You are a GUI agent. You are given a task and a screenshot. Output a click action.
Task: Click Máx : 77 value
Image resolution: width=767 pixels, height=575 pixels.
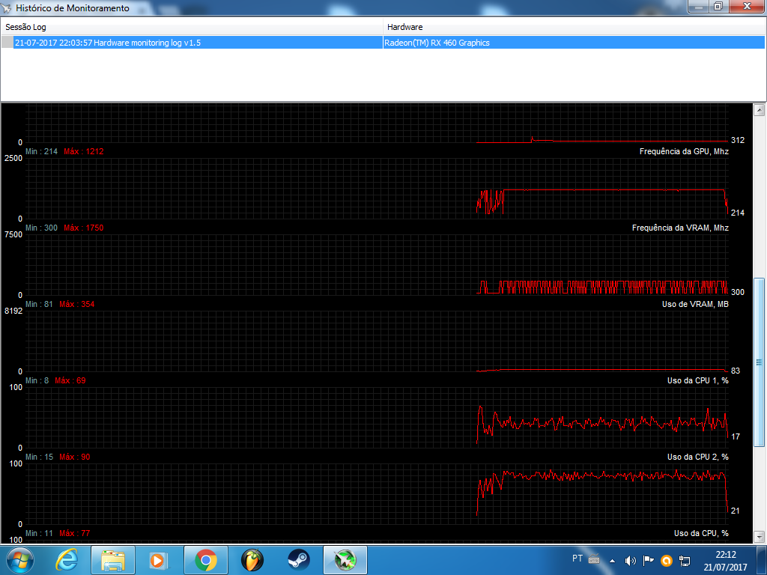[x=74, y=533]
